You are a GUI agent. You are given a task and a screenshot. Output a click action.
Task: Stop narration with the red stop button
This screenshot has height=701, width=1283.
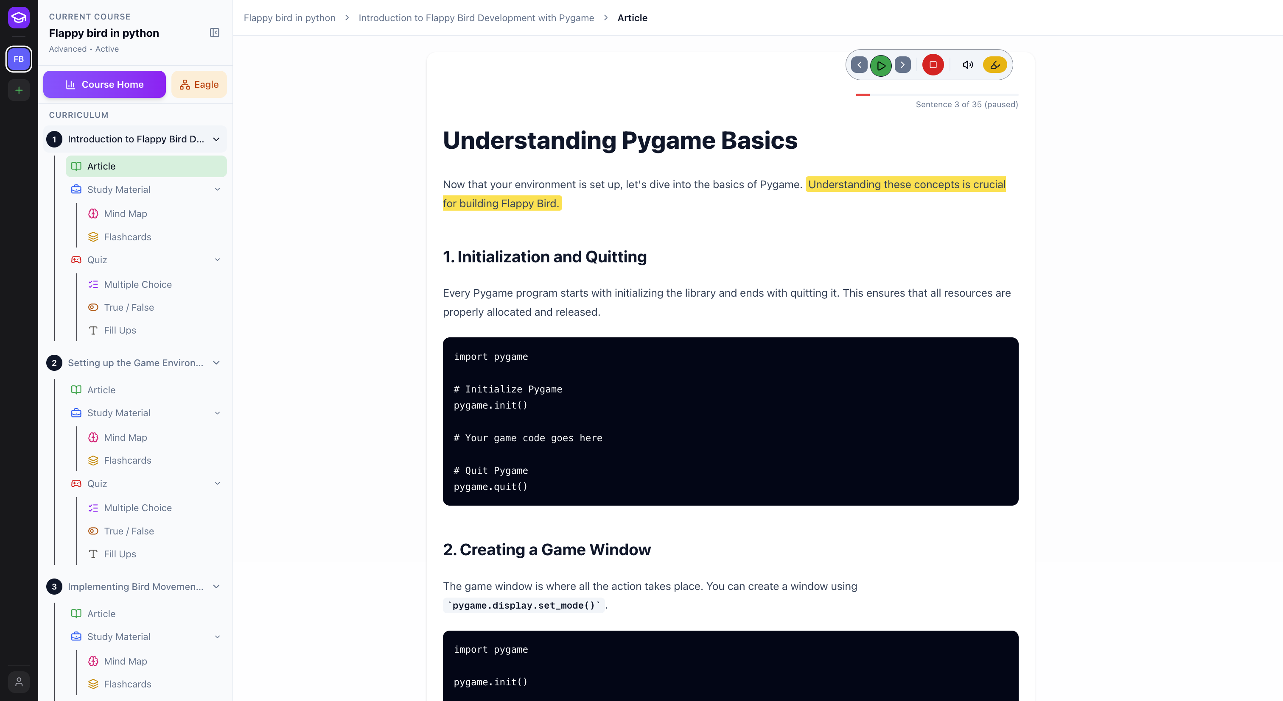click(x=933, y=65)
